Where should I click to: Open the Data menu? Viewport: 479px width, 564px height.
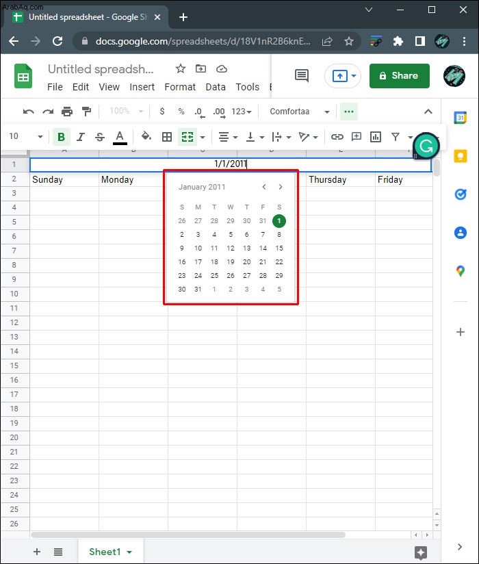[x=216, y=87]
